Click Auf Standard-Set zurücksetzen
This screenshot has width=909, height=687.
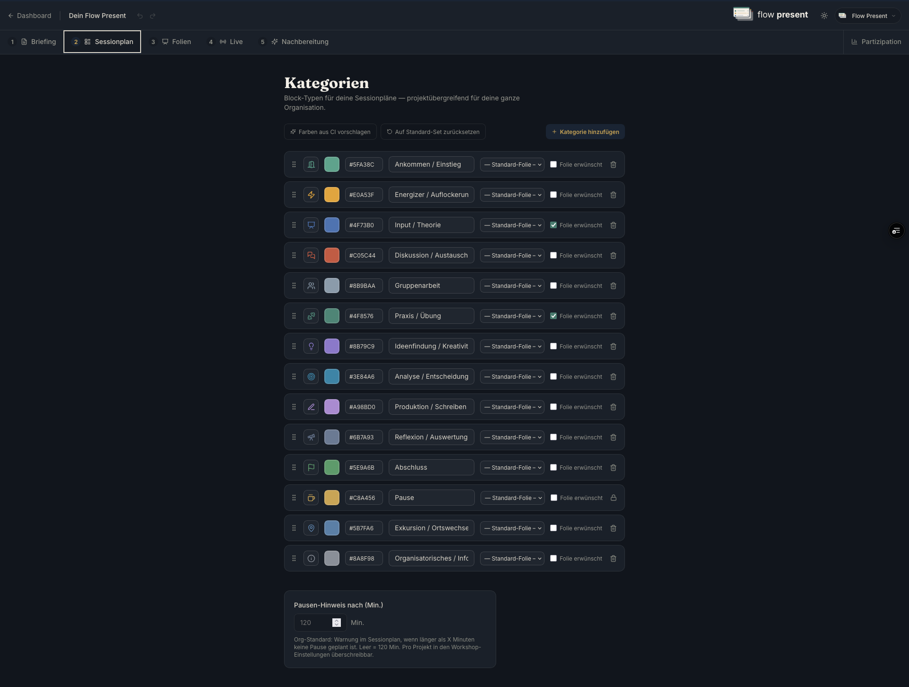tap(433, 132)
